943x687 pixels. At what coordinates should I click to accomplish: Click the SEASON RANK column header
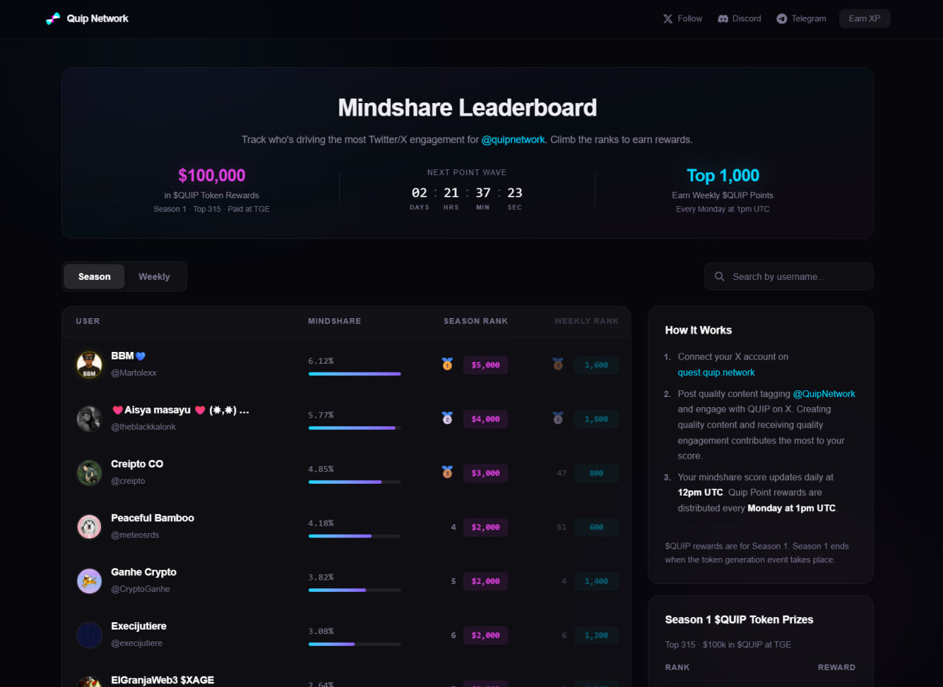[x=476, y=321]
